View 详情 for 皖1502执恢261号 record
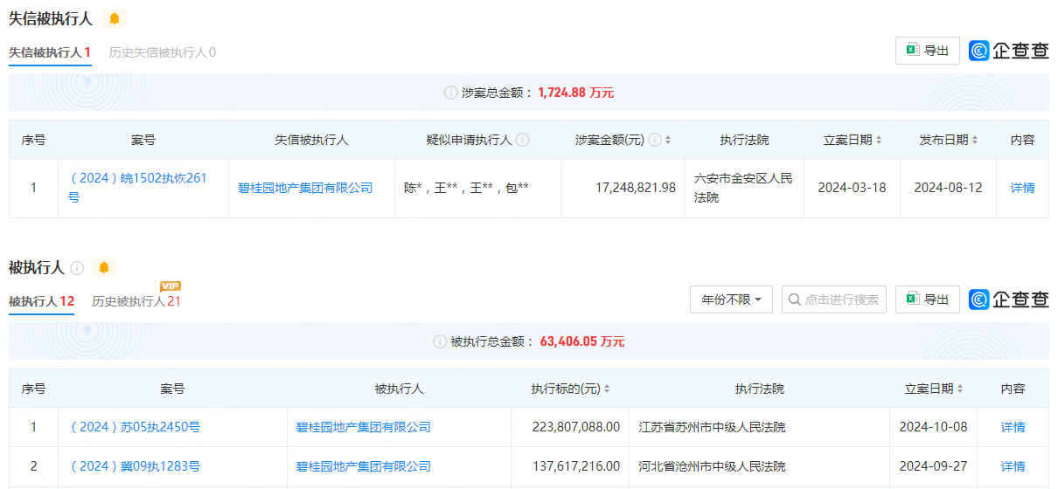Image resolution: width=1058 pixels, height=489 pixels. click(x=1022, y=188)
